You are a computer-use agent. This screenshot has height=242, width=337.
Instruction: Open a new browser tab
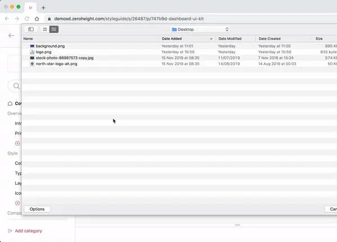tap(43, 8)
